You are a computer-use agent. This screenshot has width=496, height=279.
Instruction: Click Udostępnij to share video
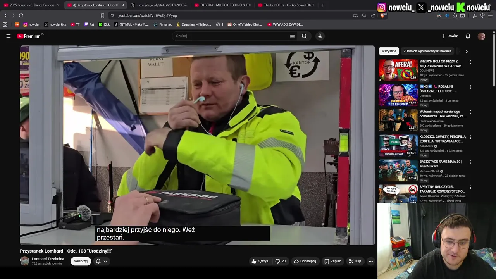click(305, 261)
